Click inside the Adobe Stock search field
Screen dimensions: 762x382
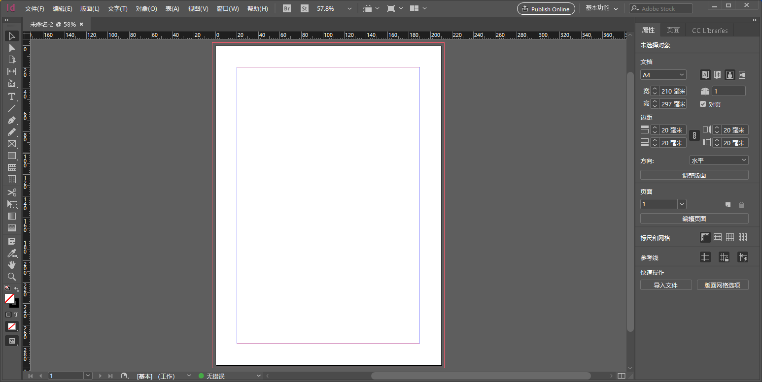tap(663, 8)
